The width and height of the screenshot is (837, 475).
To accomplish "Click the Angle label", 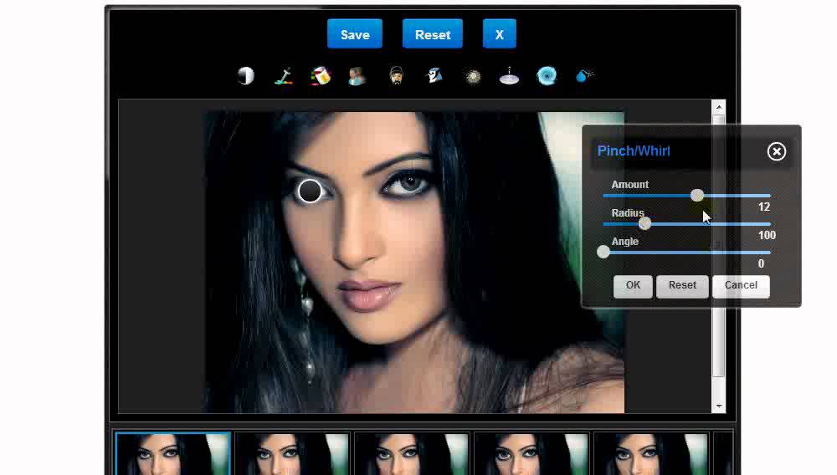I will 625,242.
